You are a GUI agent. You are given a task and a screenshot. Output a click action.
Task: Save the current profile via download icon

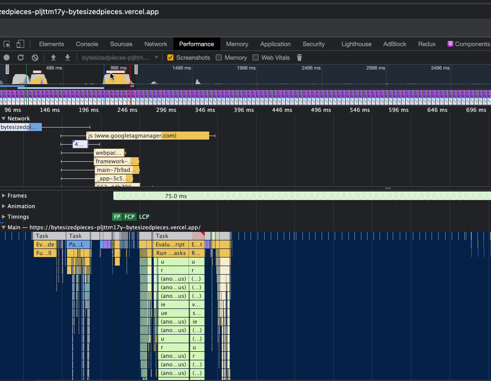[x=68, y=57]
